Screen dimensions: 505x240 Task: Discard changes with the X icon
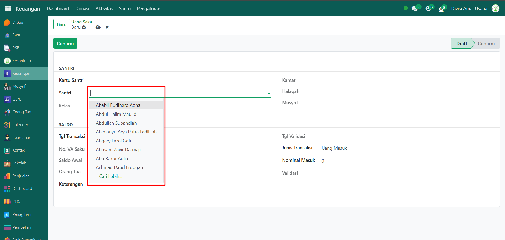[x=107, y=27]
